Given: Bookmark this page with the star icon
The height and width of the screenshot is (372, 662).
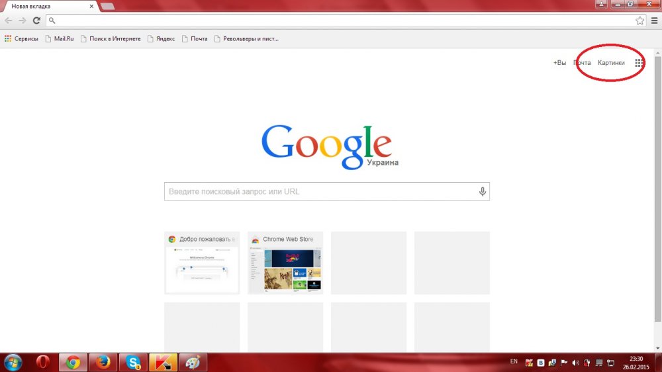Looking at the screenshot, I should coord(639,21).
